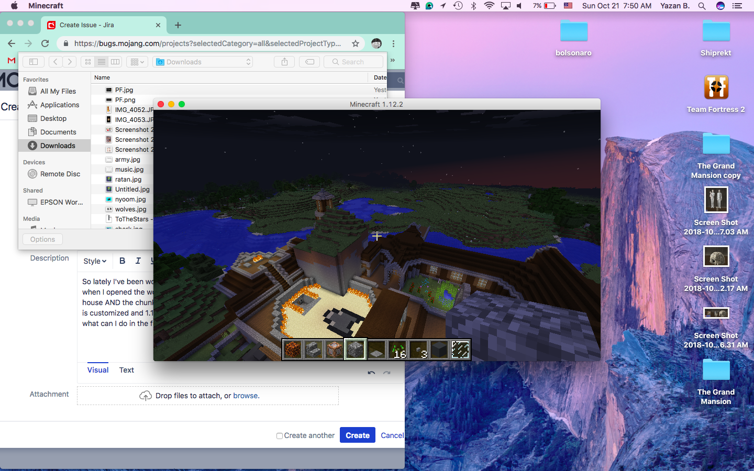Show hidden bookmarks with the double chevron
The height and width of the screenshot is (471, 754).
(x=393, y=60)
